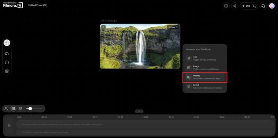Click the 00:20 timeline ruler mark
The image size is (278, 138).
click(x=121, y=117)
